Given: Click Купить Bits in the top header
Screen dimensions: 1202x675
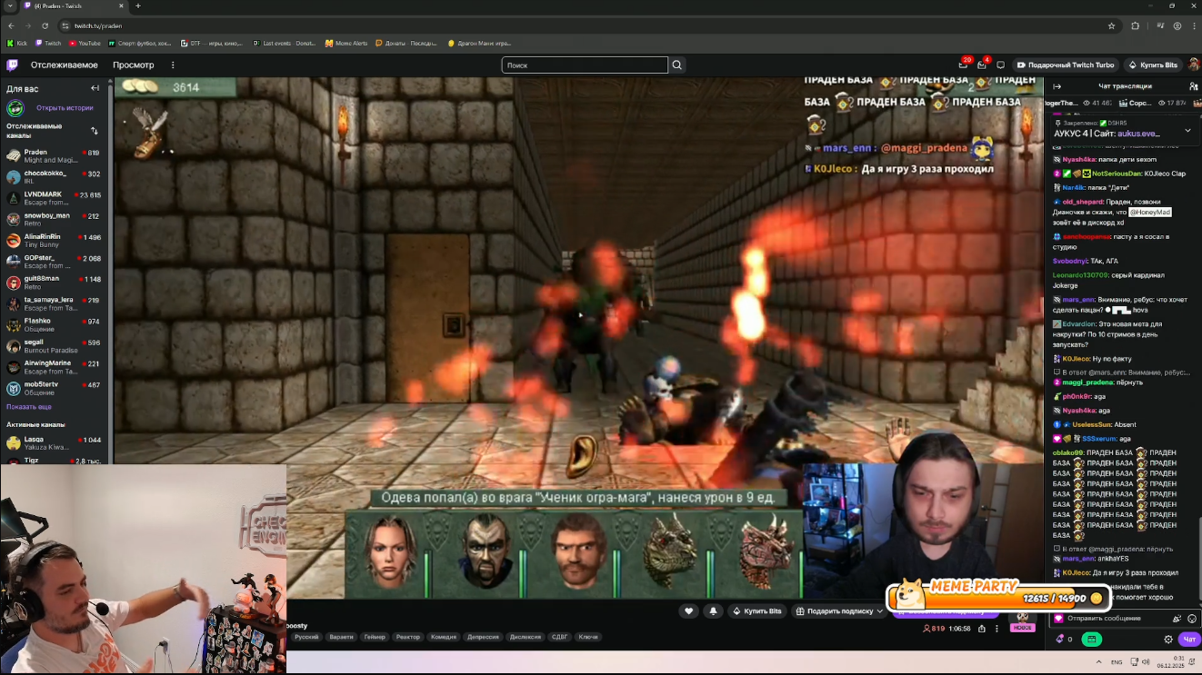Looking at the screenshot, I should [1153, 65].
